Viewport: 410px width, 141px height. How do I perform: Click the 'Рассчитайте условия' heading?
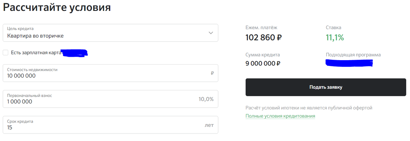click(57, 8)
